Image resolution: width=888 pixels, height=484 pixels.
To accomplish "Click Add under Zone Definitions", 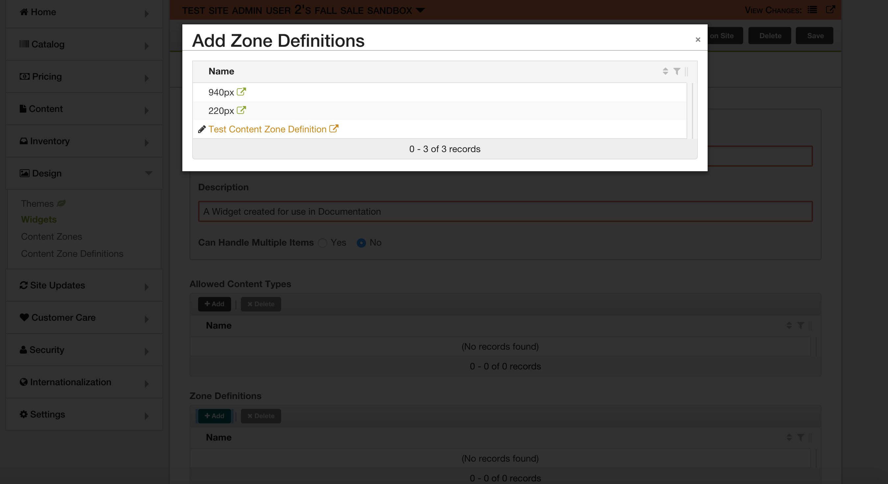I will click(214, 416).
